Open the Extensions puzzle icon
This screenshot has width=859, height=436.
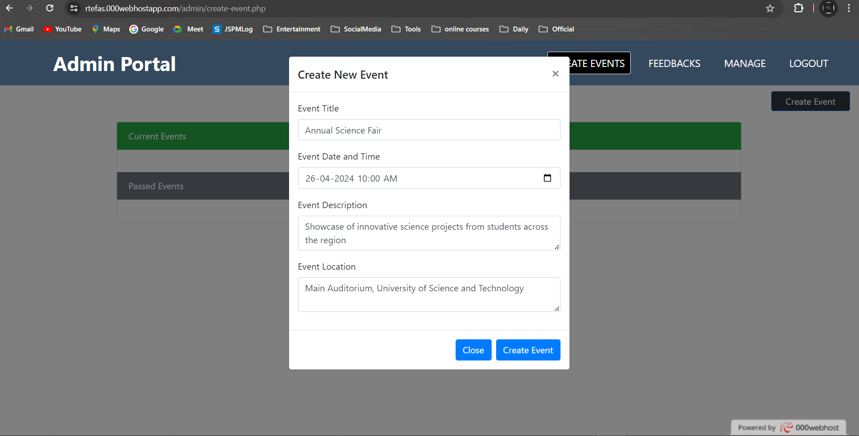(x=798, y=8)
